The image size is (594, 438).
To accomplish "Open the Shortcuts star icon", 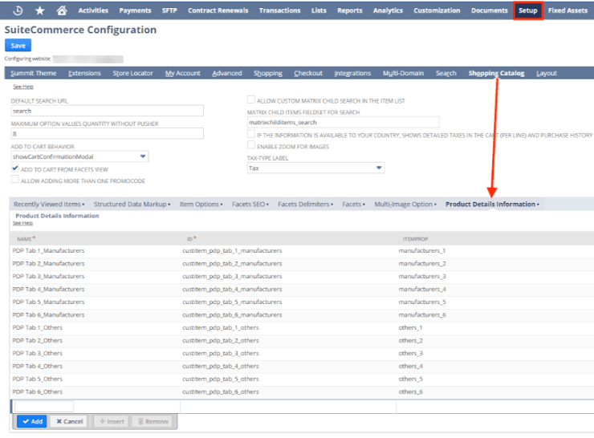I will click(x=39, y=10).
